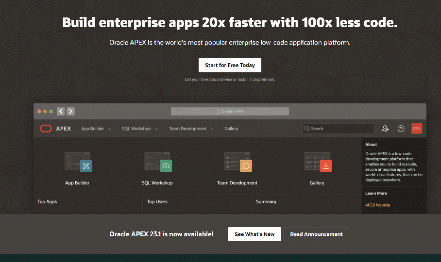The height and width of the screenshot is (262, 441).
Task: Click the Start for Free Today button
Action: point(230,65)
